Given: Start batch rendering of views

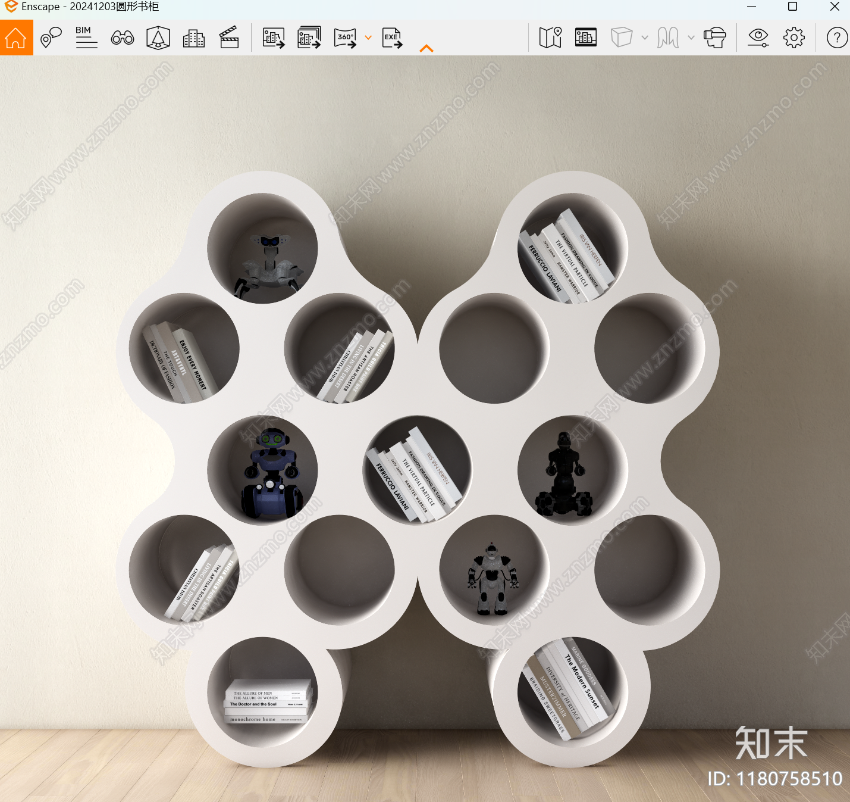Looking at the screenshot, I should tap(309, 38).
